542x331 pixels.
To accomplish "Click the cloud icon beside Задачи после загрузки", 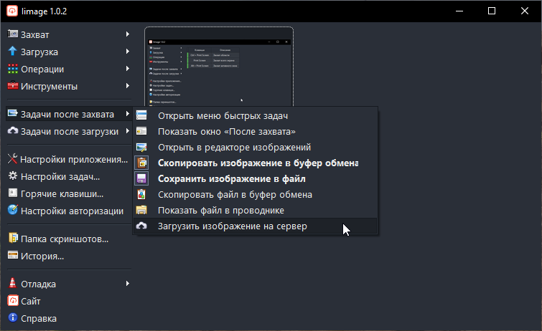I will point(13,131).
